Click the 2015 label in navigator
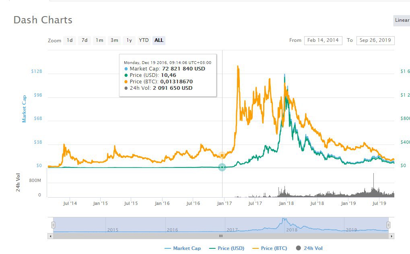 pyautogui.click(x=113, y=230)
